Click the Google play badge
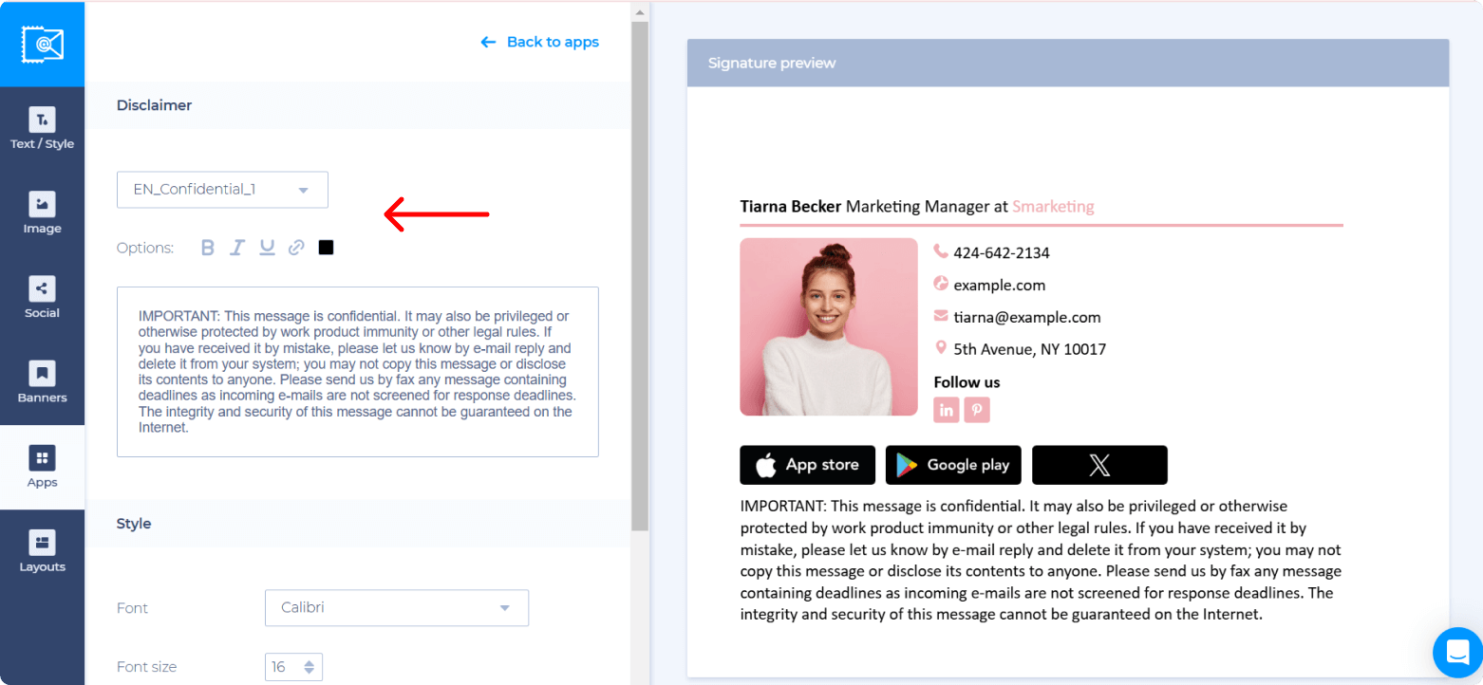Screen dimensions: 1483x685 point(953,465)
